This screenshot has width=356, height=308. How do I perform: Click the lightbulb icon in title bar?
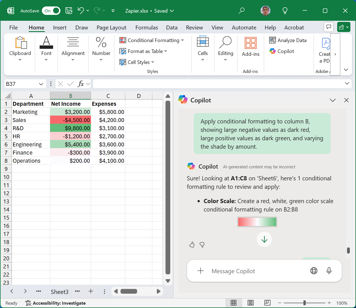(285, 11)
